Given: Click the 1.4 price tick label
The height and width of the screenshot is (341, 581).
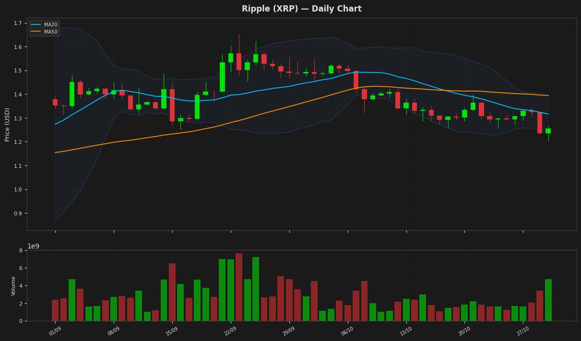Looking at the screenshot, I should [18, 94].
